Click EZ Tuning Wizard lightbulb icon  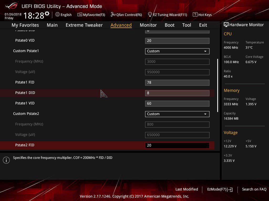[150, 15]
